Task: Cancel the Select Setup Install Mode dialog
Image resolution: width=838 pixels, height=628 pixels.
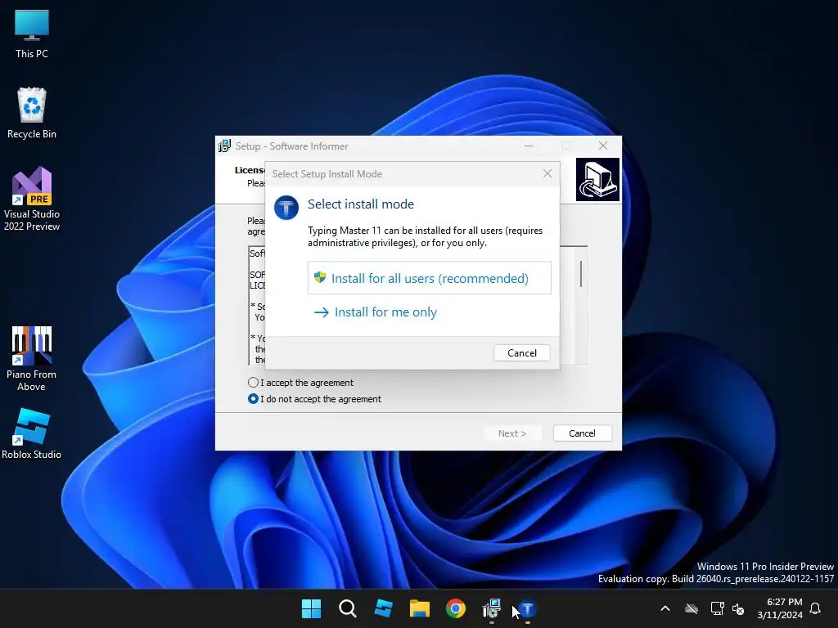Action: (x=522, y=353)
